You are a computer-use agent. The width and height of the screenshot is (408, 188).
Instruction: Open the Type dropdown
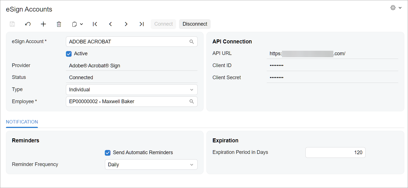(131, 90)
